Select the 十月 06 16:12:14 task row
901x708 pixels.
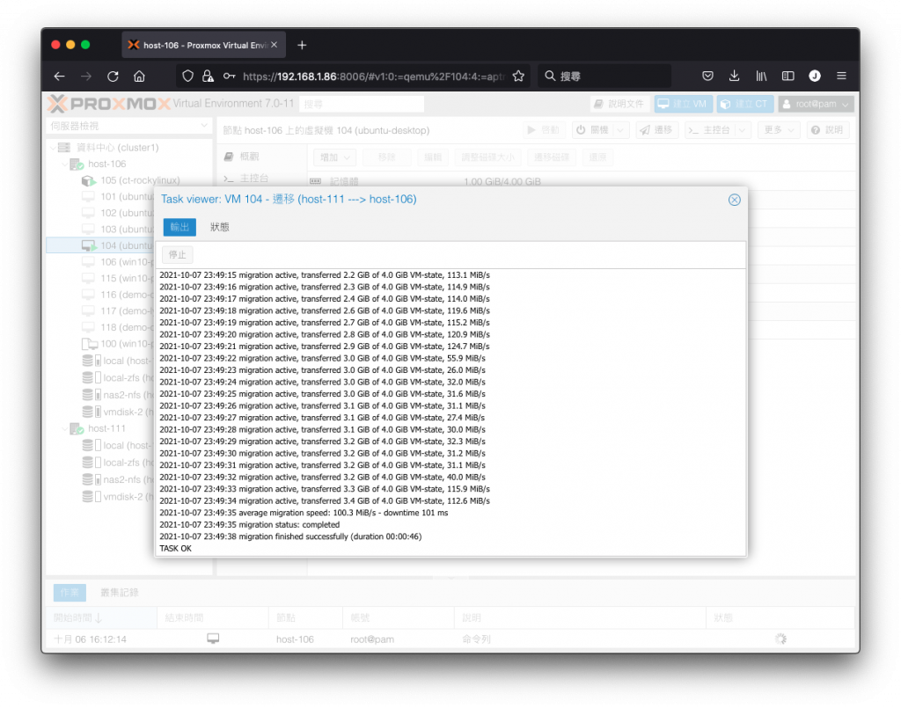(x=450, y=639)
